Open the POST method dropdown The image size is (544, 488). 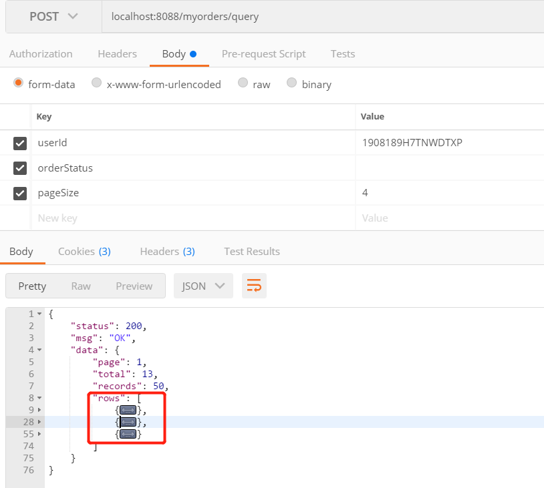[x=53, y=17]
